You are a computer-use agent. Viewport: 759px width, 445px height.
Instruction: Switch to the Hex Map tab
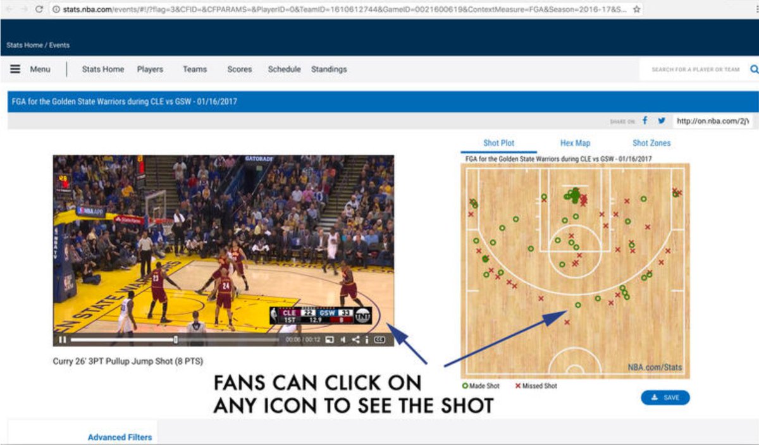pos(575,143)
